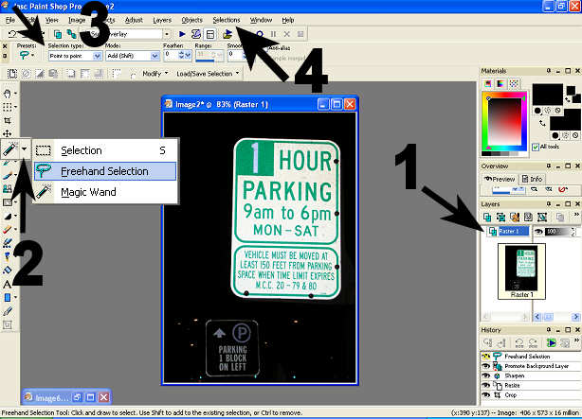Adjust the Raster 1 opacity slider
This screenshot has width=582, height=419.
pos(560,232)
